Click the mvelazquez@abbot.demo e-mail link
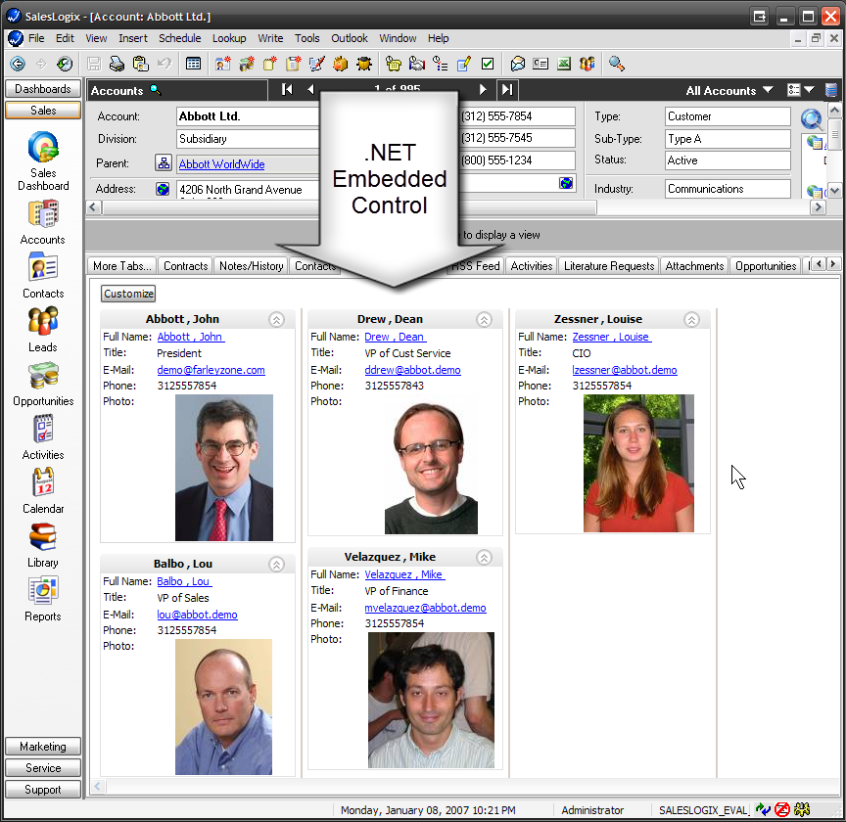Screen dimensions: 846x822 (425, 608)
